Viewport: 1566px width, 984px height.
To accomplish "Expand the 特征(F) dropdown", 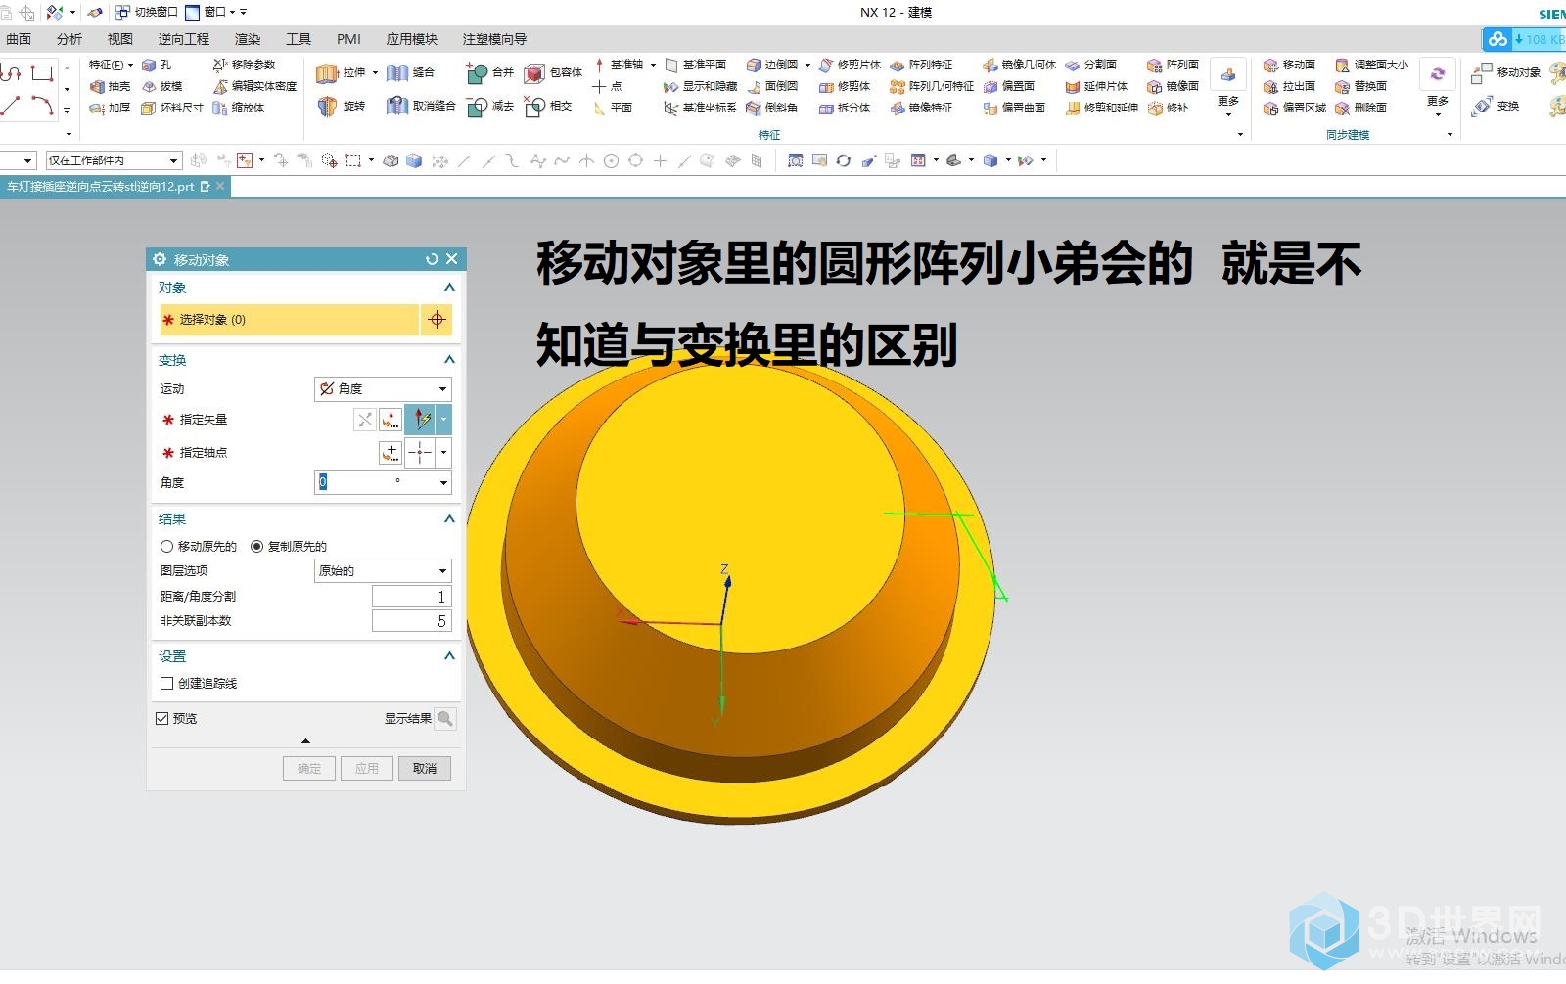I will tap(111, 65).
